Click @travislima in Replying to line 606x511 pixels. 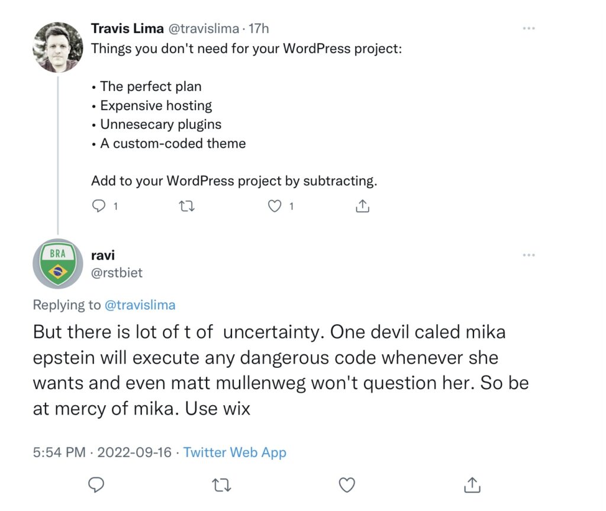[x=140, y=305]
